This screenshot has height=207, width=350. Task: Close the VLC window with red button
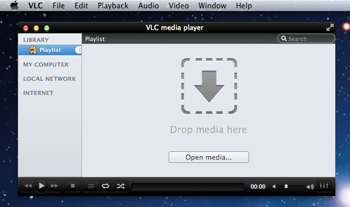pyautogui.click(x=26, y=28)
